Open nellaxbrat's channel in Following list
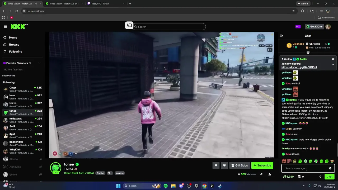Screen dimensions: 338x190 pos(22,120)
